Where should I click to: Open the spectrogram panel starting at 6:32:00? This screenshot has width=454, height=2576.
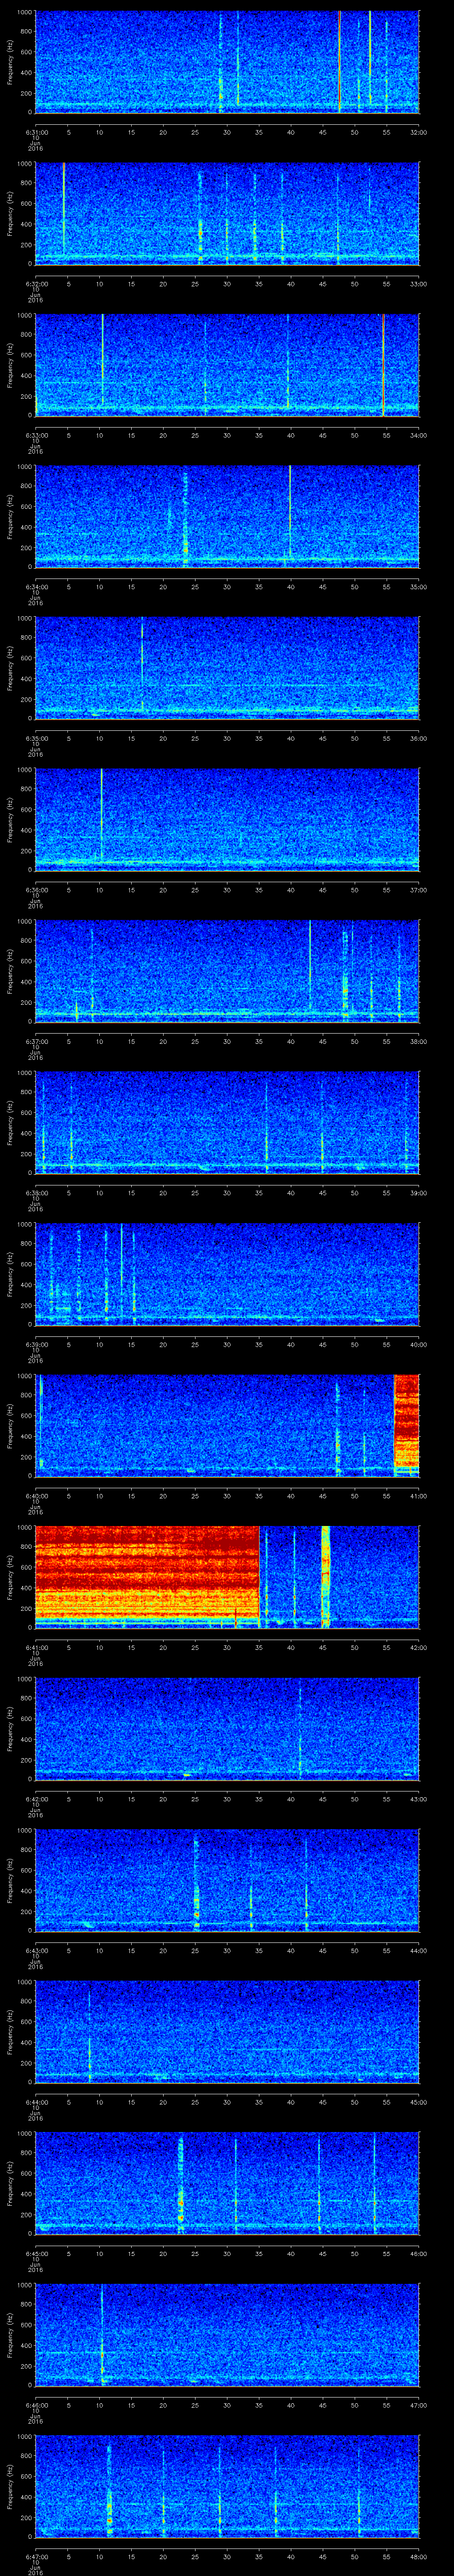click(x=227, y=213)
